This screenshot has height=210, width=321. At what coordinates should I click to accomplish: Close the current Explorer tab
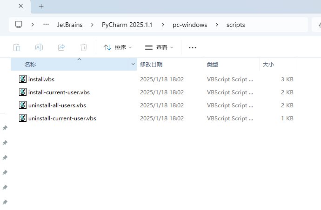[20, 6]
